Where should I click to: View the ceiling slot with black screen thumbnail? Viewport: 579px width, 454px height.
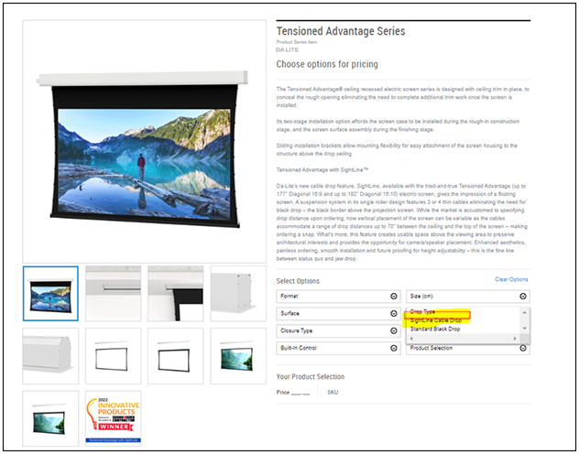[x=175, y=294]
